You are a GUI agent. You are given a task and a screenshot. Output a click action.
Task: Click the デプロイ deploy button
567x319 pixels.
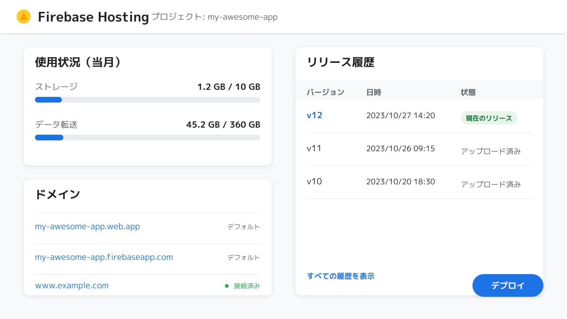point(508,285)
